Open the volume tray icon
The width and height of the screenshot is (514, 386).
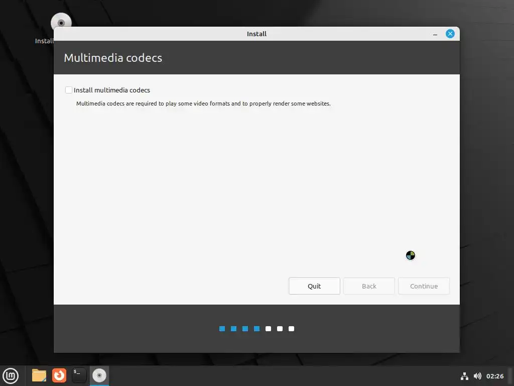477,376
